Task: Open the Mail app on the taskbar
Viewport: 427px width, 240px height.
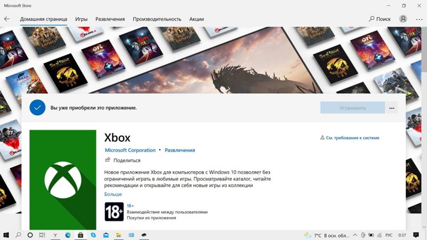Action: (106, 235)
